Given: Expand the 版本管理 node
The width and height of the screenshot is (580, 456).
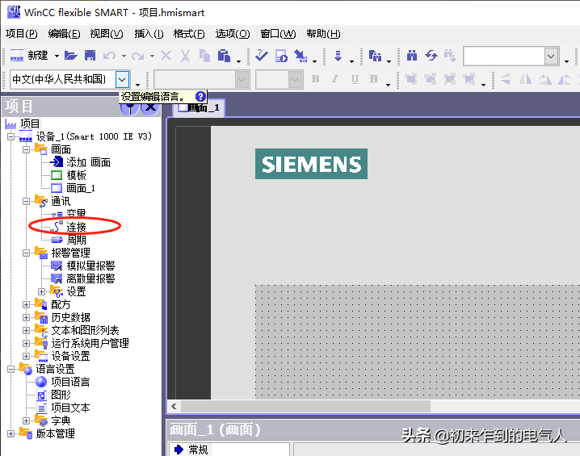Looking at the screenshot, I should click(x=11, y=433).
